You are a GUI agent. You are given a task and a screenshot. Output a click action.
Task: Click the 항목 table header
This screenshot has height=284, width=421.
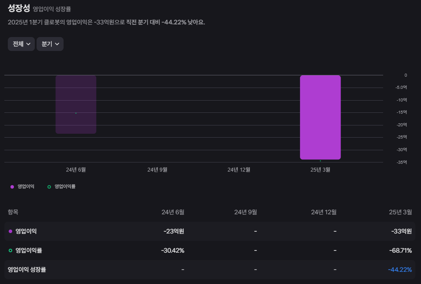(x=13, y=212)
